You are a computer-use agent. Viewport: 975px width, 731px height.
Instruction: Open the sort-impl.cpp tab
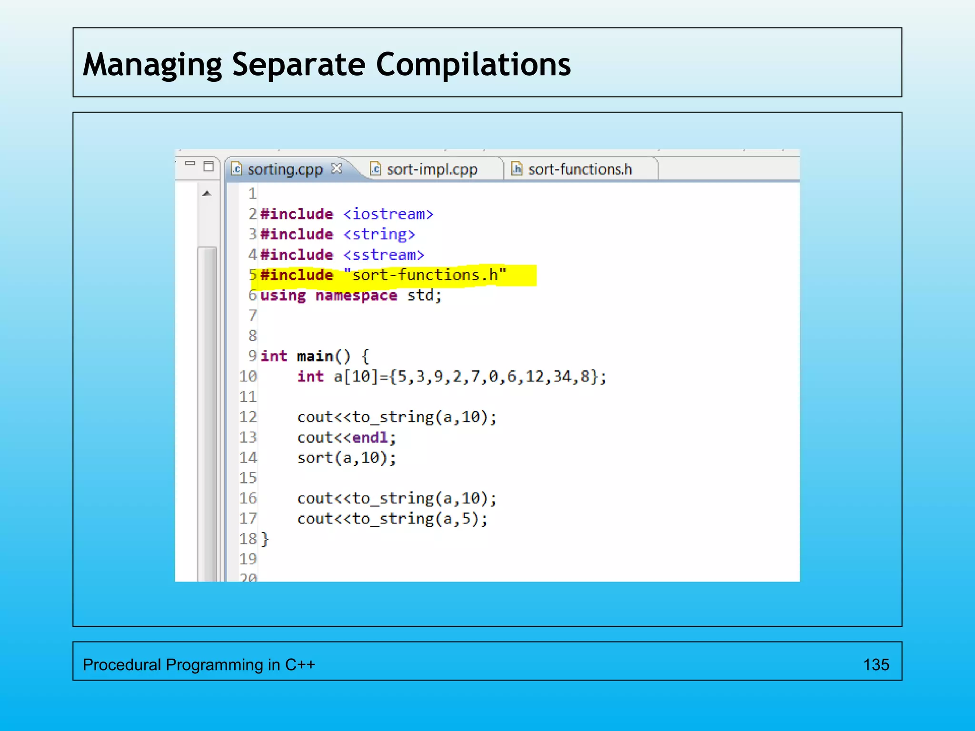click(x=432, y=169)
